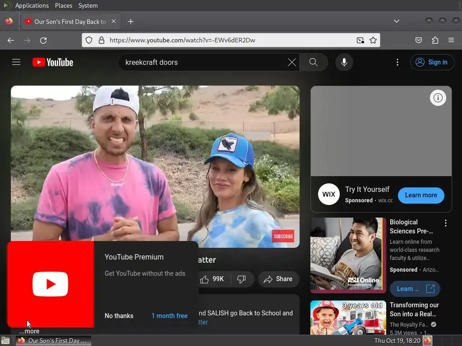The width and height of the screenshot is (462, 346).
Task: Visit The Royalty Family channel name
Action: click(x=409, y=324)
